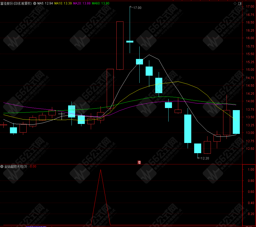Click the highlighted date box at chart bottom
The height and width of the screenshot is (227, 256).
[x=36, y=226]
